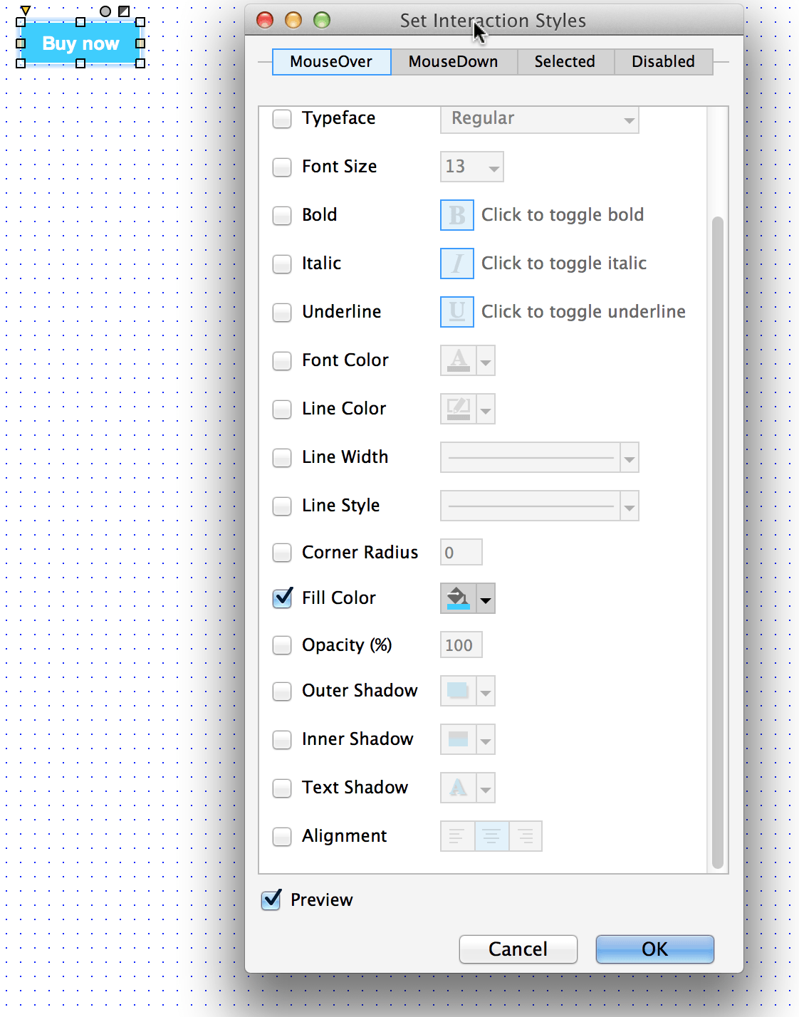Image resolution: width=799 pixels, height=1017 pixels.
Task: Enable the Corner Radius checkbox
Action: tap(283, 553)
